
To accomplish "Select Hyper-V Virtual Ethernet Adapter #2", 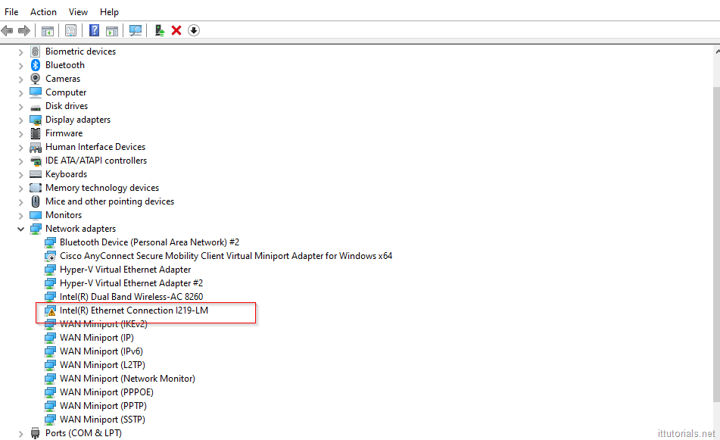I will pyautogui.click(x=131, y=283).
